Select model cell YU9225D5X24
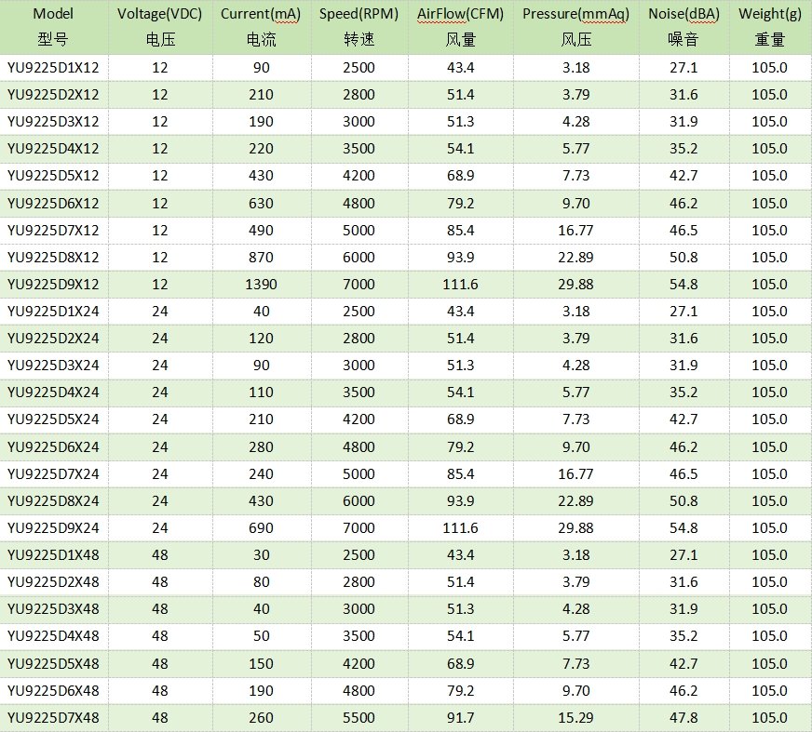Screen dimensions: 812x732 [53, 419]
